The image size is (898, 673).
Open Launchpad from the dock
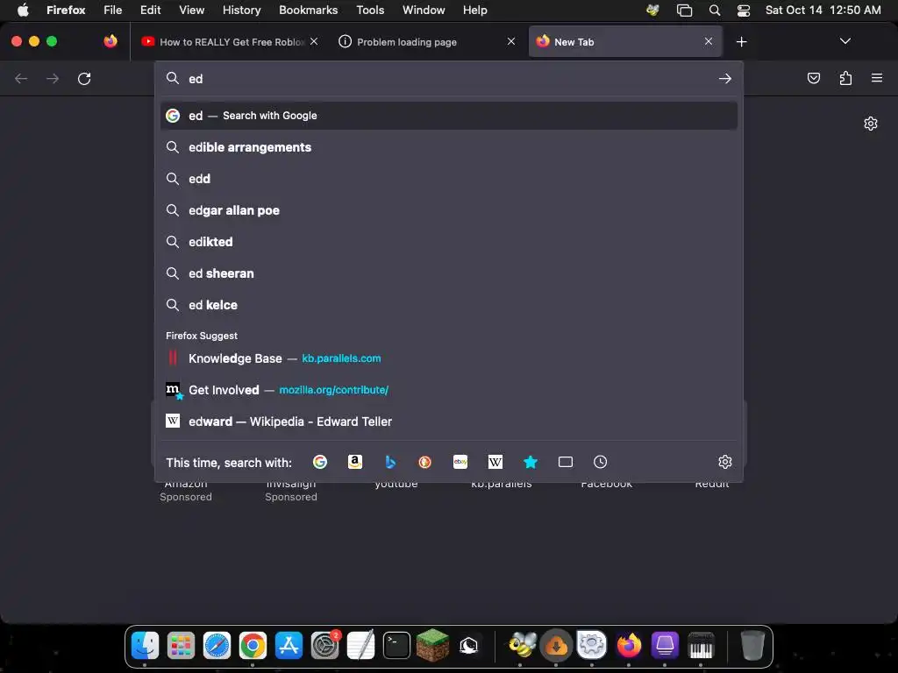pos(181,646)
